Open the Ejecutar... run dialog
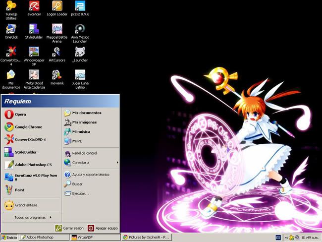The height and width of the screenshot is (242, 322). (91, 193)
